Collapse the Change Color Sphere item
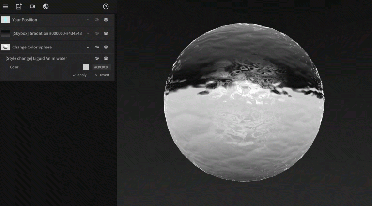 (88, 47)
